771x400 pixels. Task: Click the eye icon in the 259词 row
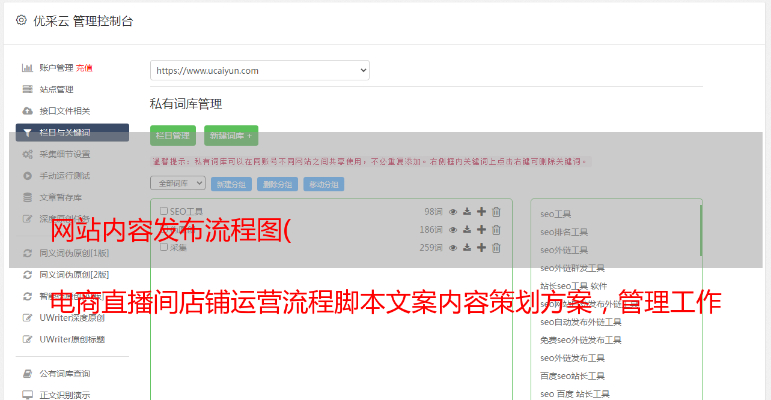453,248
